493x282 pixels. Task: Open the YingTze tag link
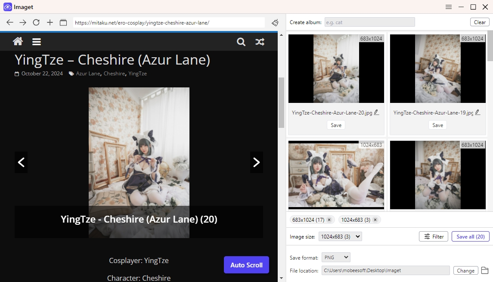pyautogui.click(x=137, y=74)
